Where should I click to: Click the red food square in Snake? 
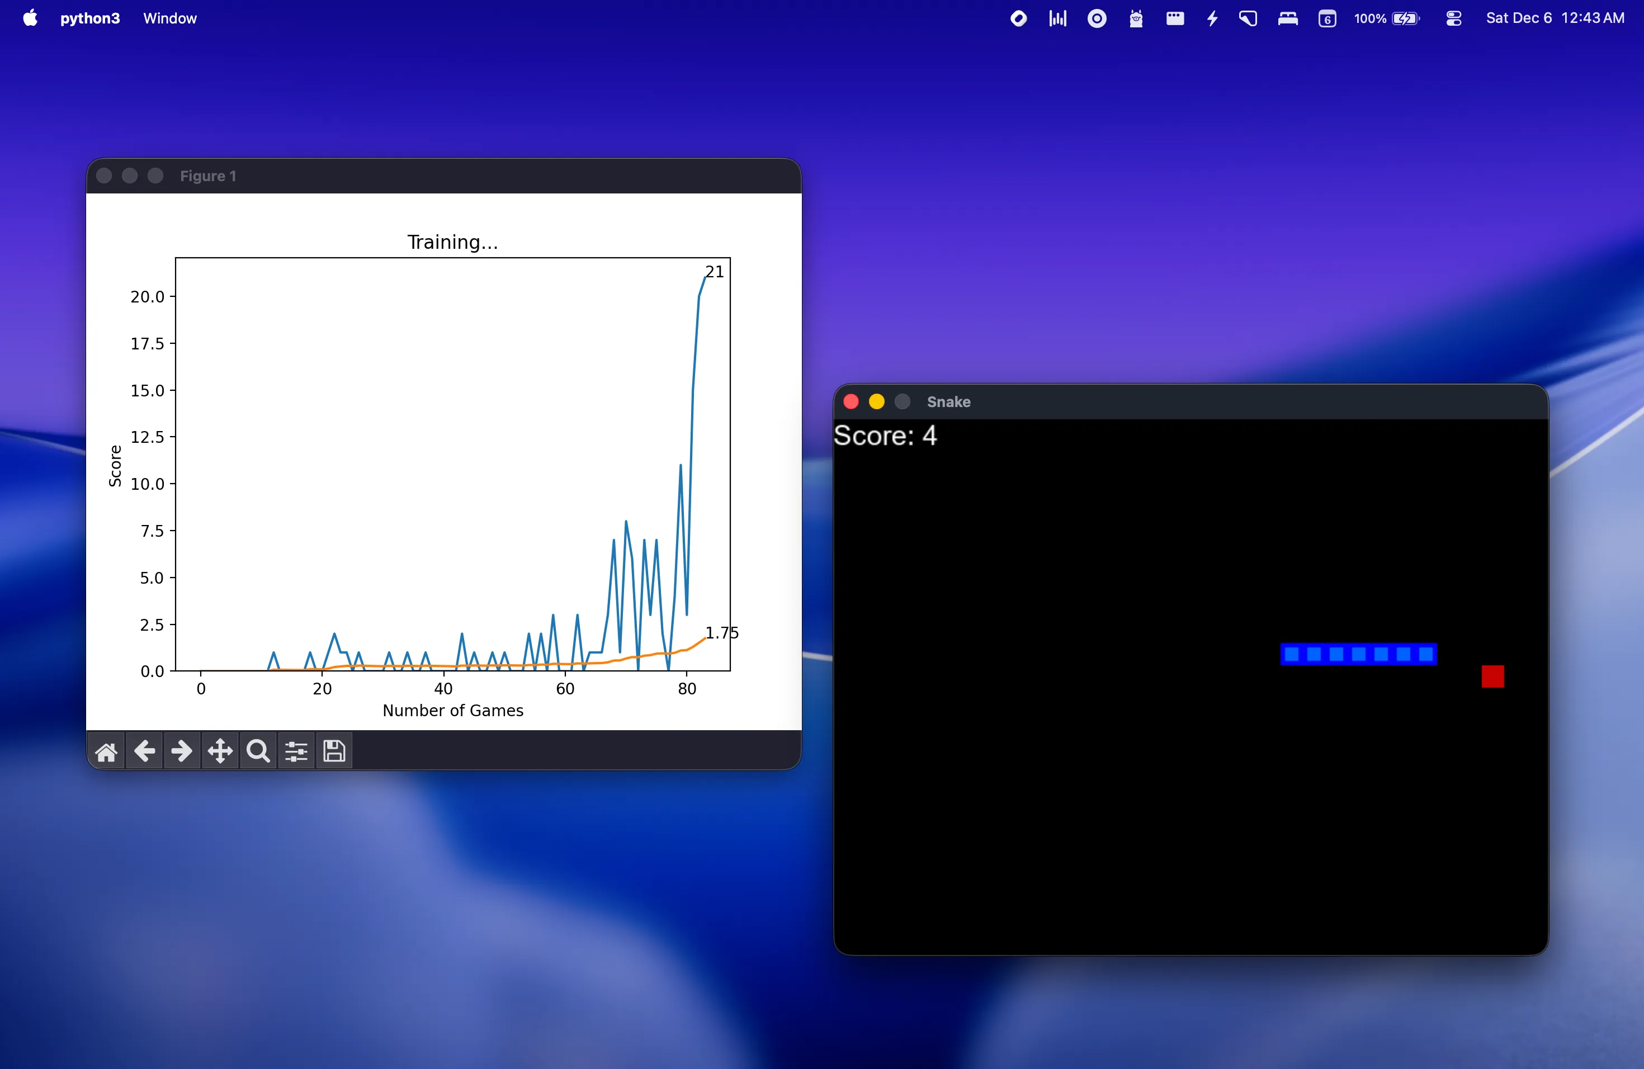[1492, 676]
